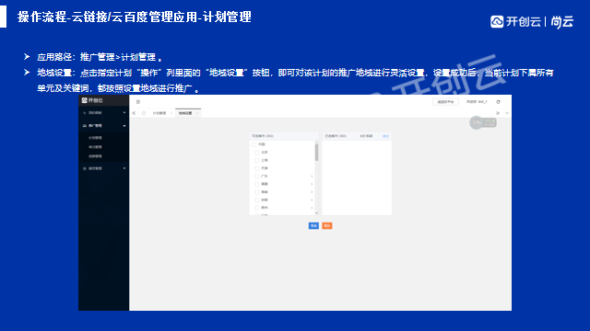Check the 上海 checkbox

257,160
